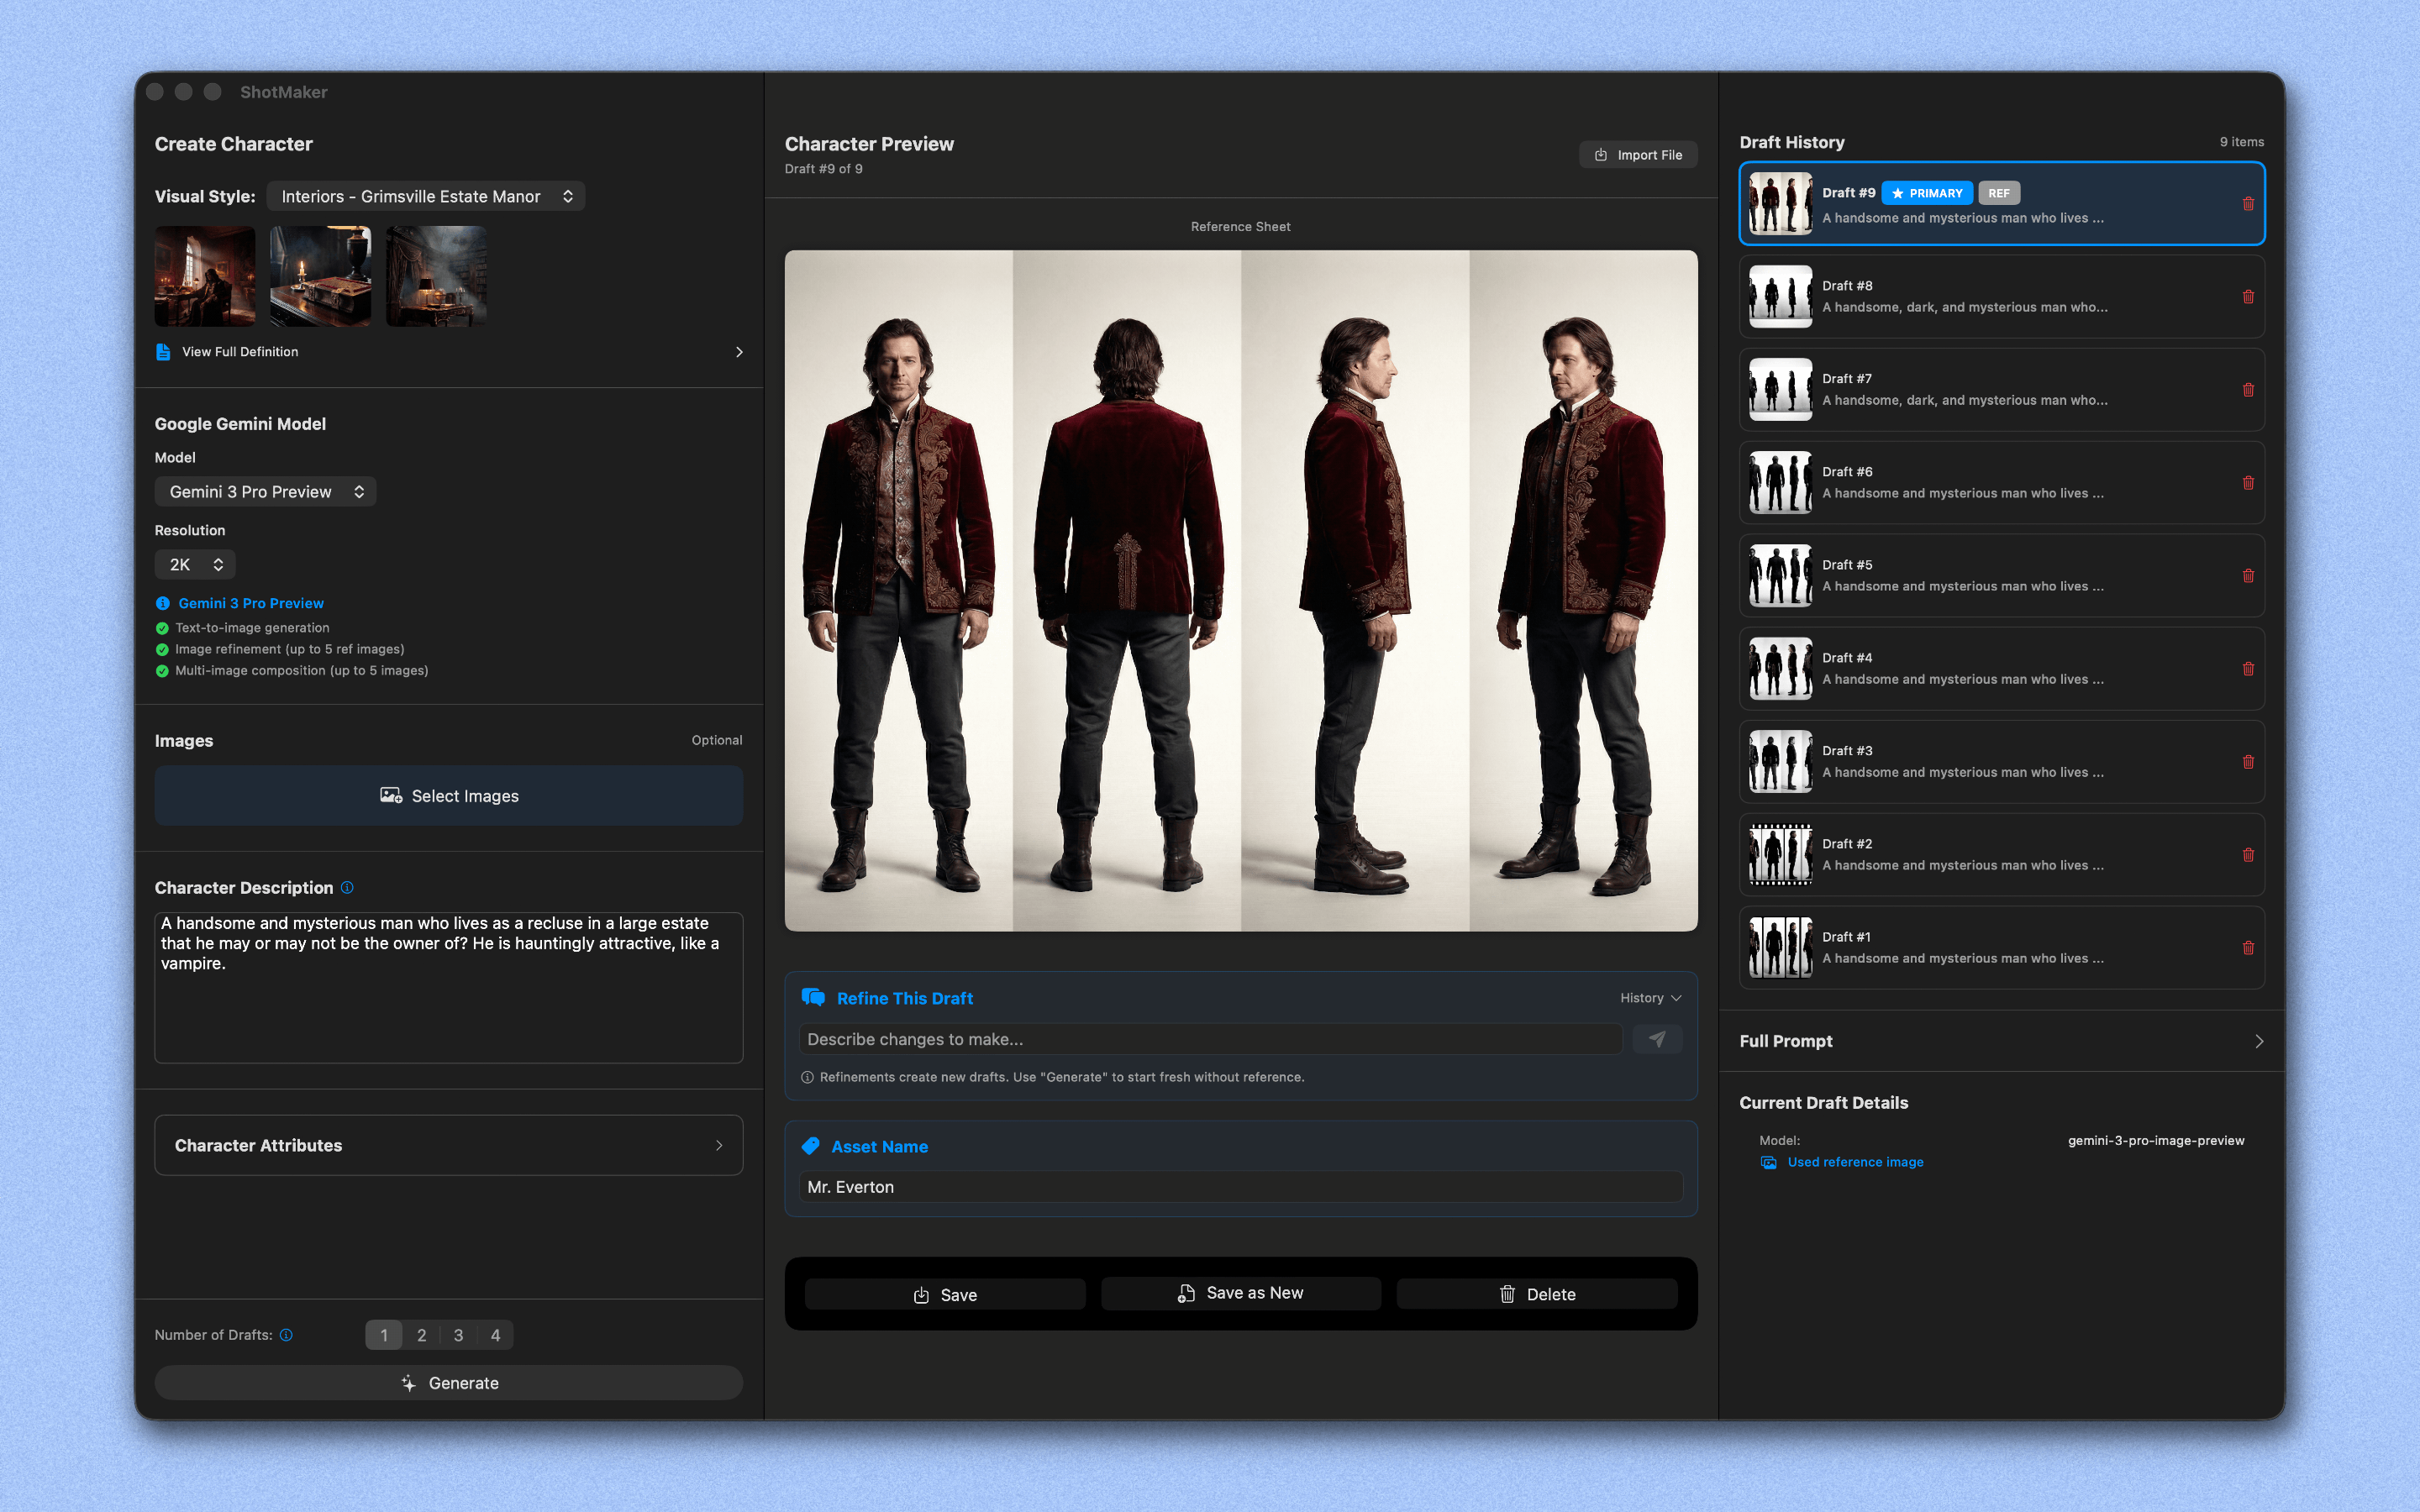Select the Gemini 3 Pro Preview model picker
This screenshot has width=2420, height=1512.
[x=265, y=491]
